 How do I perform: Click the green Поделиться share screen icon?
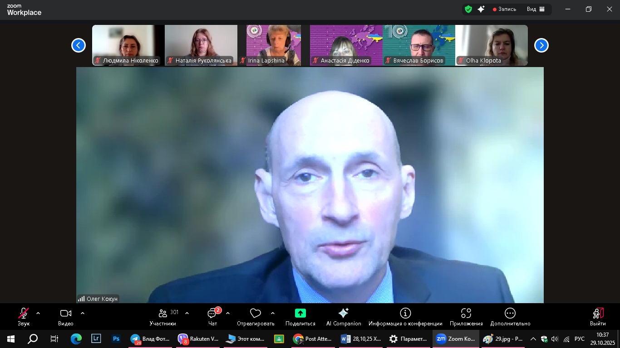pos(300,313)
